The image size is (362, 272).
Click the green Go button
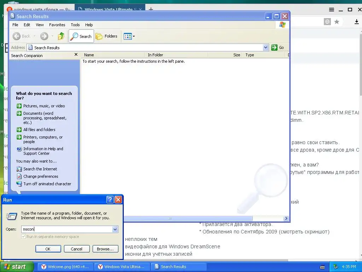pos(278,47)
